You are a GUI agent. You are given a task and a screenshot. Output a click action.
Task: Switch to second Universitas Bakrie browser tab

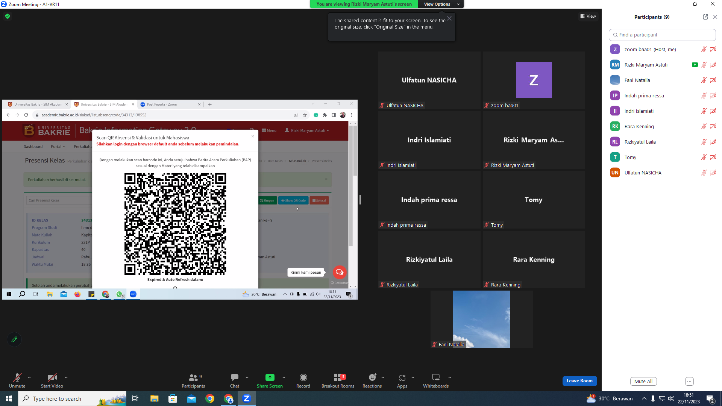(104, 105)
